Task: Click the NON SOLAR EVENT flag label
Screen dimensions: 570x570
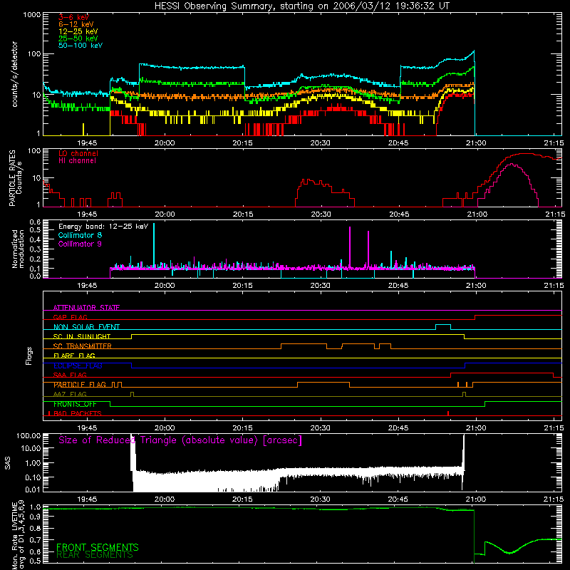Action: (x=86, y=327)
